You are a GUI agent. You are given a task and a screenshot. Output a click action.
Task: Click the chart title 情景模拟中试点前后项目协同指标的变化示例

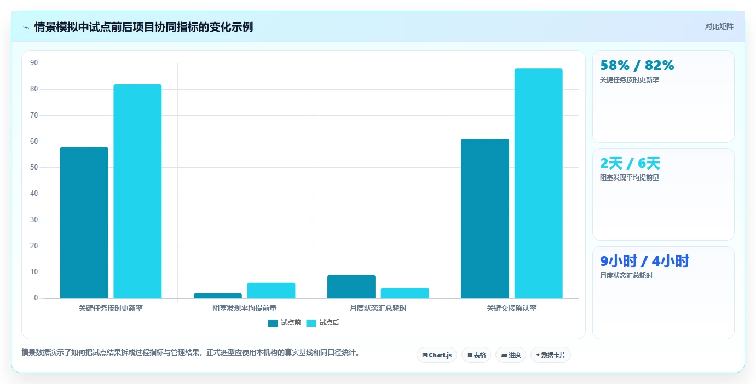click(x=143, y=27)
